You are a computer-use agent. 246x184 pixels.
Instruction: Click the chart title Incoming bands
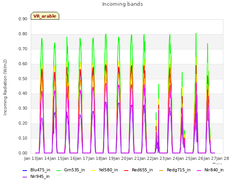pos(123,4)
